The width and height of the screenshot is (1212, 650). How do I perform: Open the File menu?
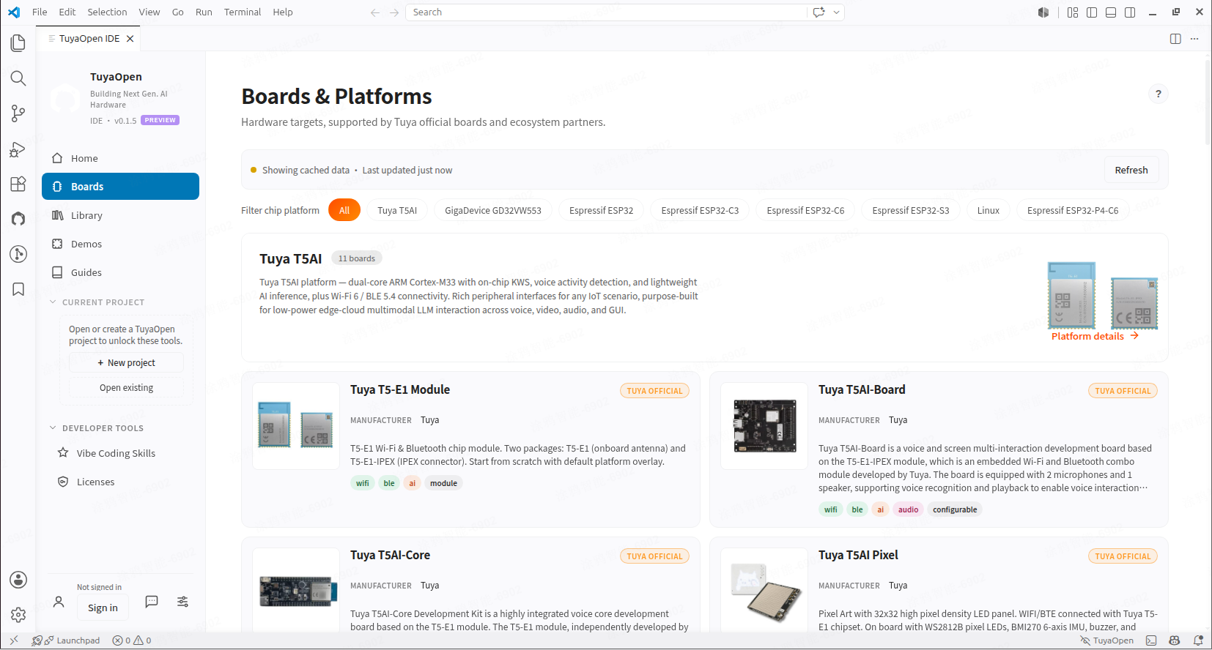coord(40,12)
